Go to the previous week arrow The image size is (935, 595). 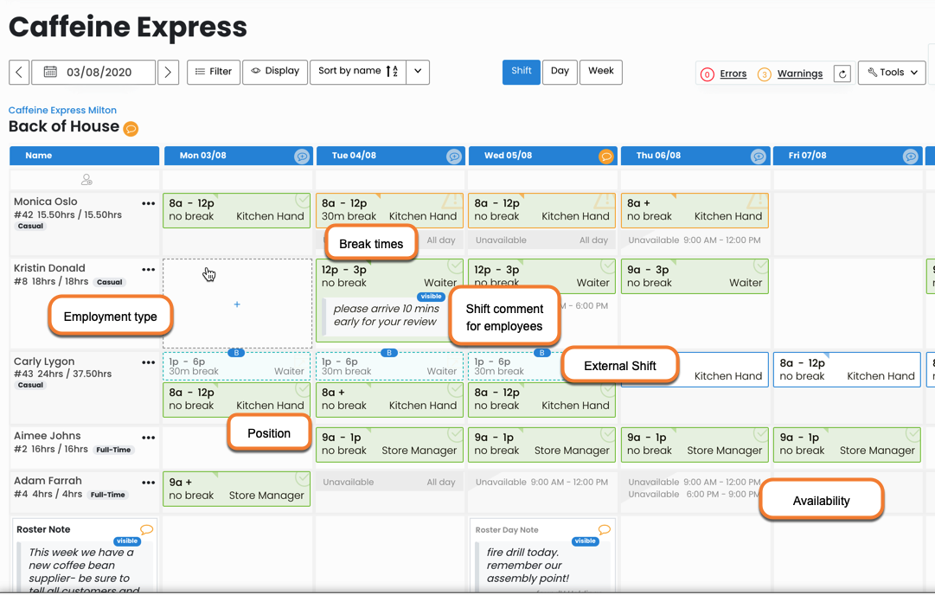point(19,72)
